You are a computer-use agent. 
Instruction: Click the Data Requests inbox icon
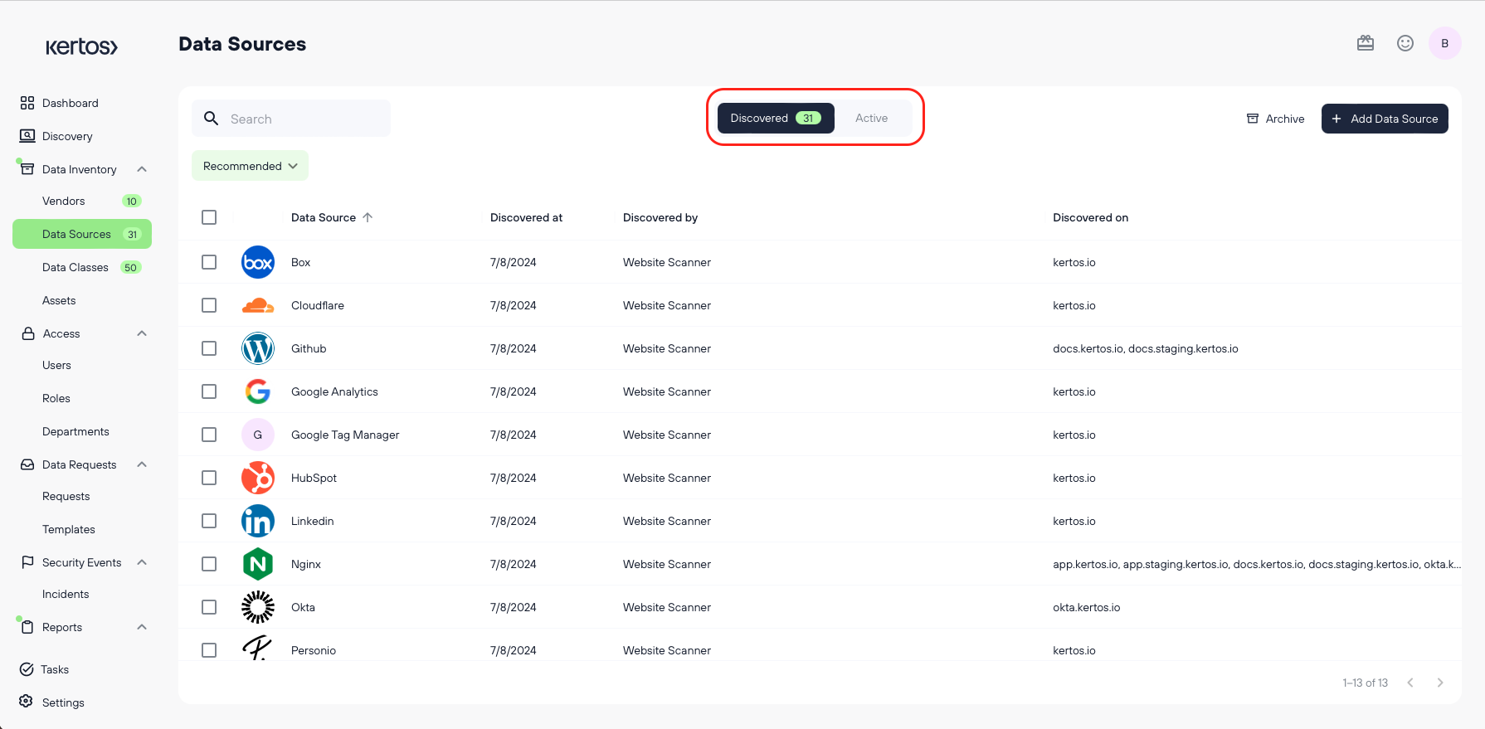pyautogui.click(x=27, y=464)
